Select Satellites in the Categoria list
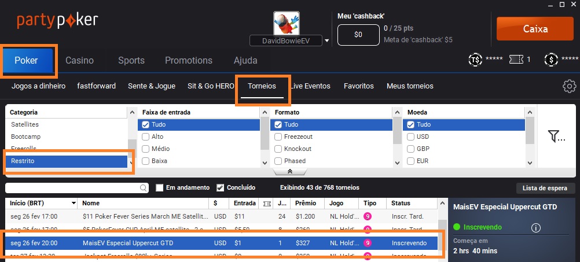 click(25, 124)
